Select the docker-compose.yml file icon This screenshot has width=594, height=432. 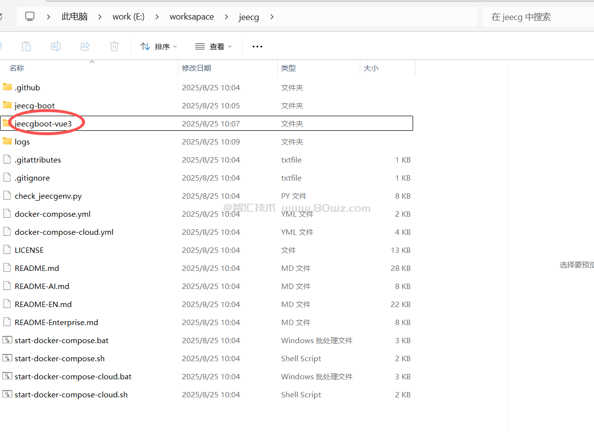click(7, 214)
